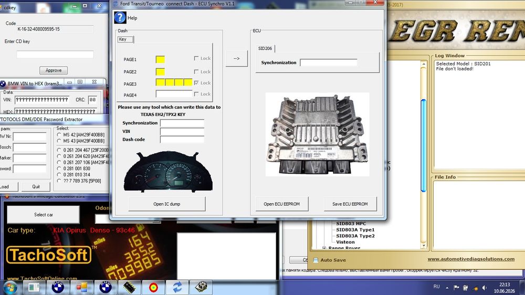Click the RU language indicator
This screenshot has width=525, height=295.
tap(436, 287)
